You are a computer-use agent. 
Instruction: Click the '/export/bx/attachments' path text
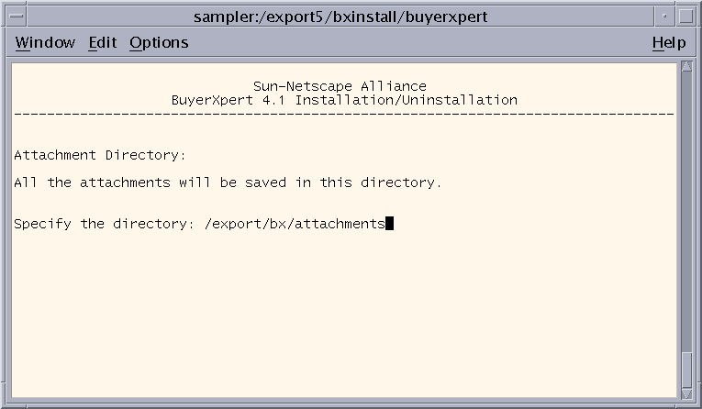tap(295, 224)
